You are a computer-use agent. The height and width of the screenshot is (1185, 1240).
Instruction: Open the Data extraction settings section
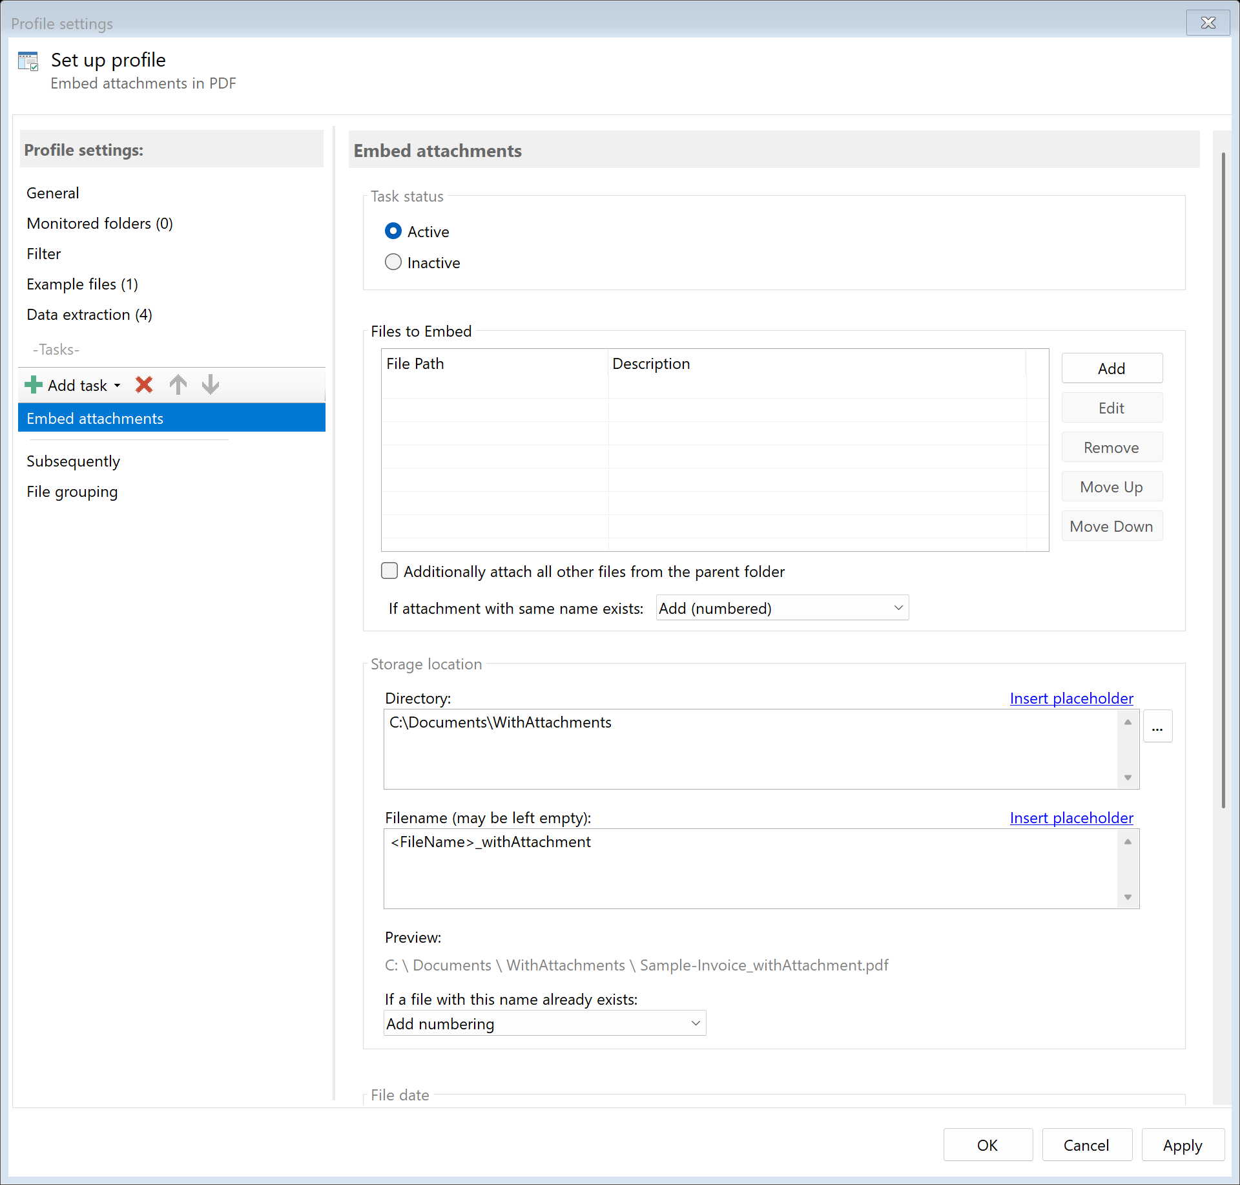tap(89, 315)
